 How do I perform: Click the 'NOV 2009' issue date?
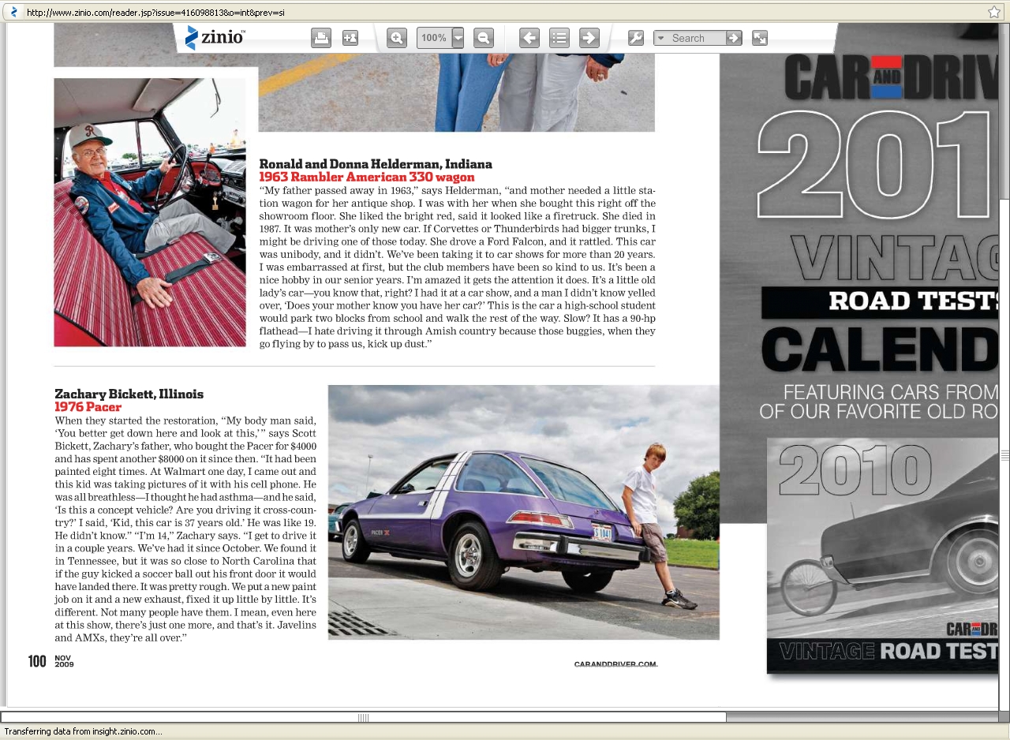(x=64, y=661)
